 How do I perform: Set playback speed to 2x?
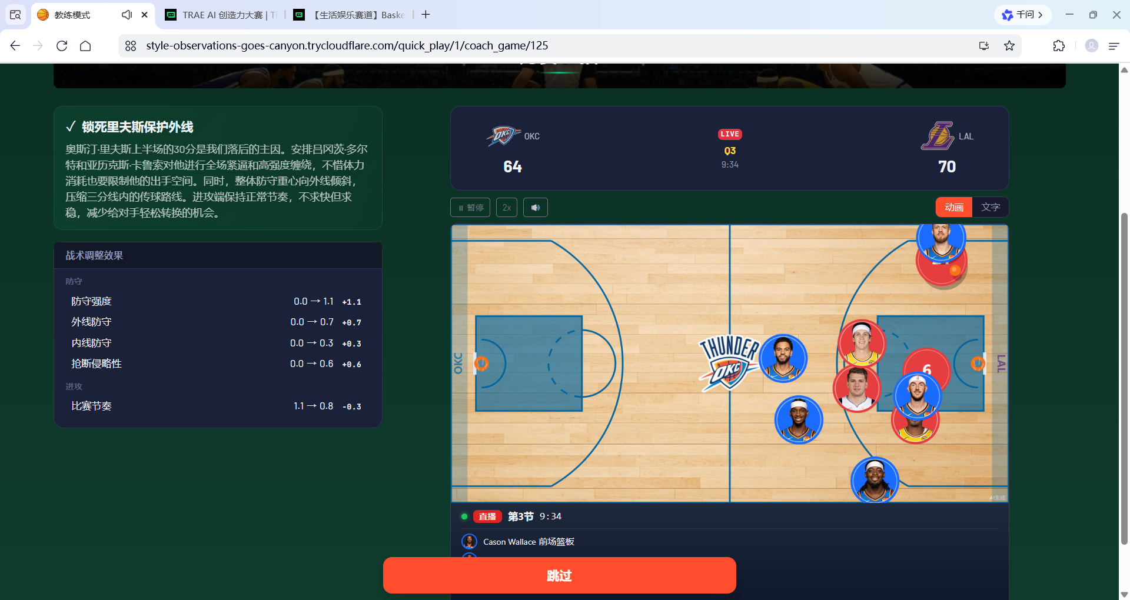(507, 208)
